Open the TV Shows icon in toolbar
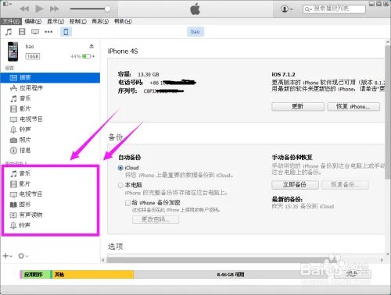391x295 pixels. point(35,32)
